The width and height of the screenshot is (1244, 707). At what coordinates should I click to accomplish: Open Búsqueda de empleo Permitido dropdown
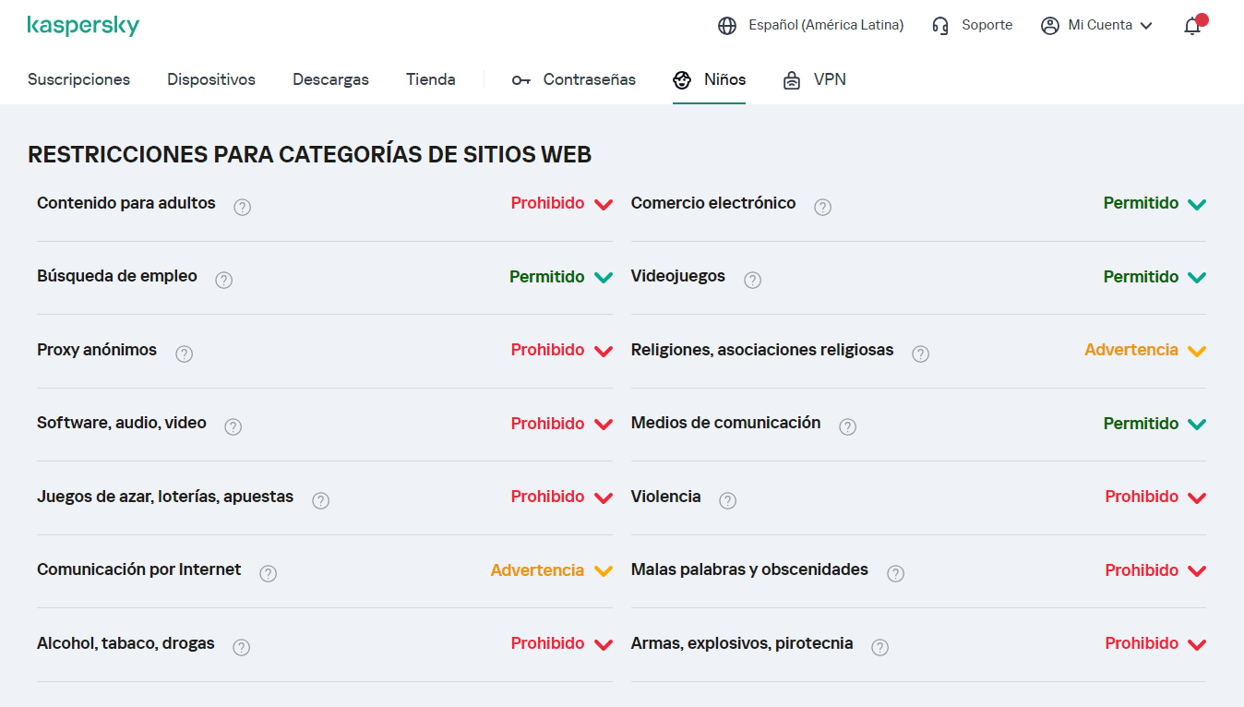(x=560, y=277)
